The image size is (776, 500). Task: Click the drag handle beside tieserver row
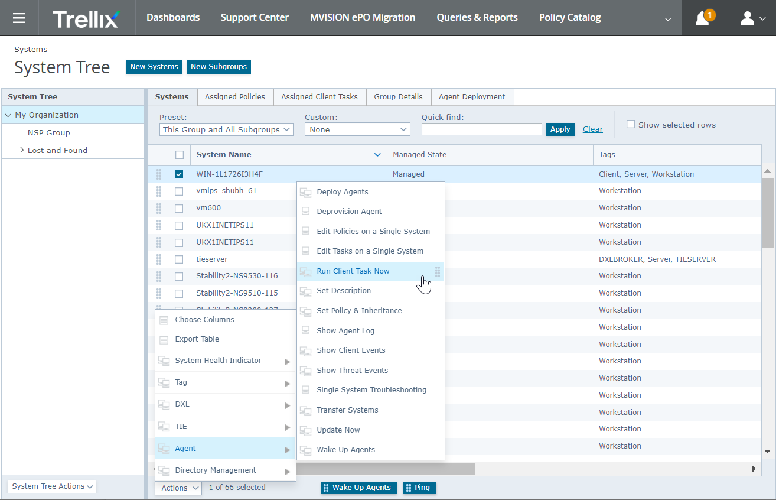coord(159,259)
